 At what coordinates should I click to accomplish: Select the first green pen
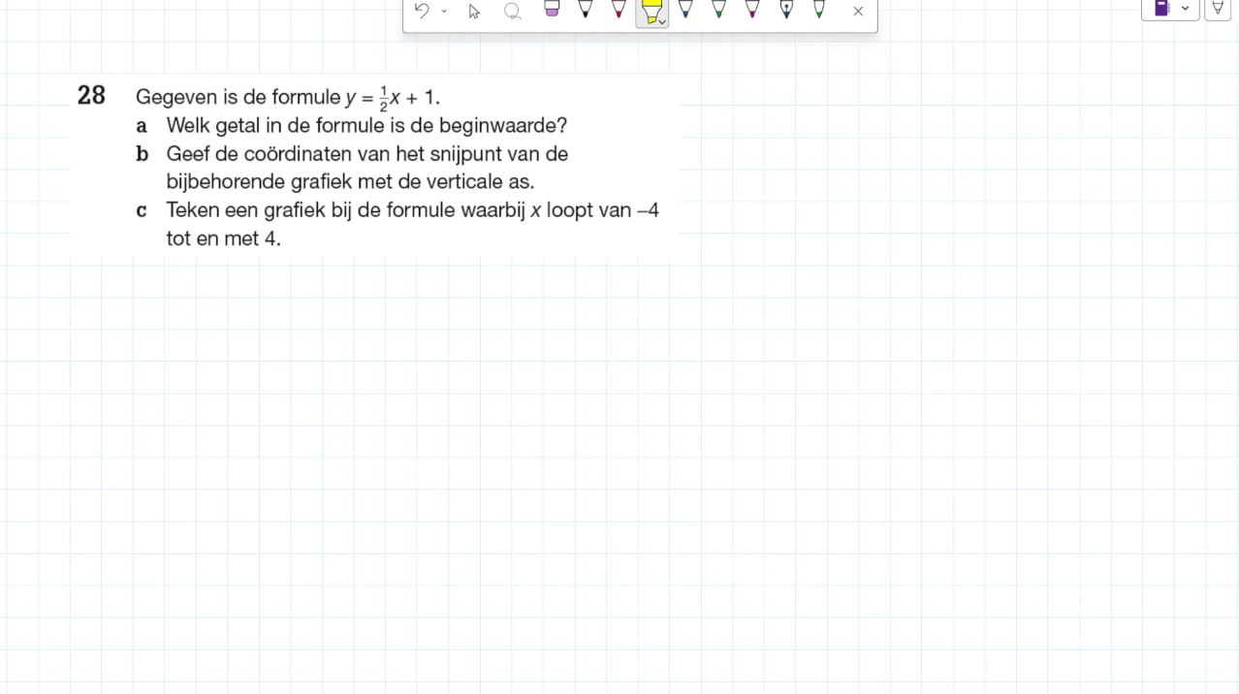pyautogui.click(x=718, y=10)
